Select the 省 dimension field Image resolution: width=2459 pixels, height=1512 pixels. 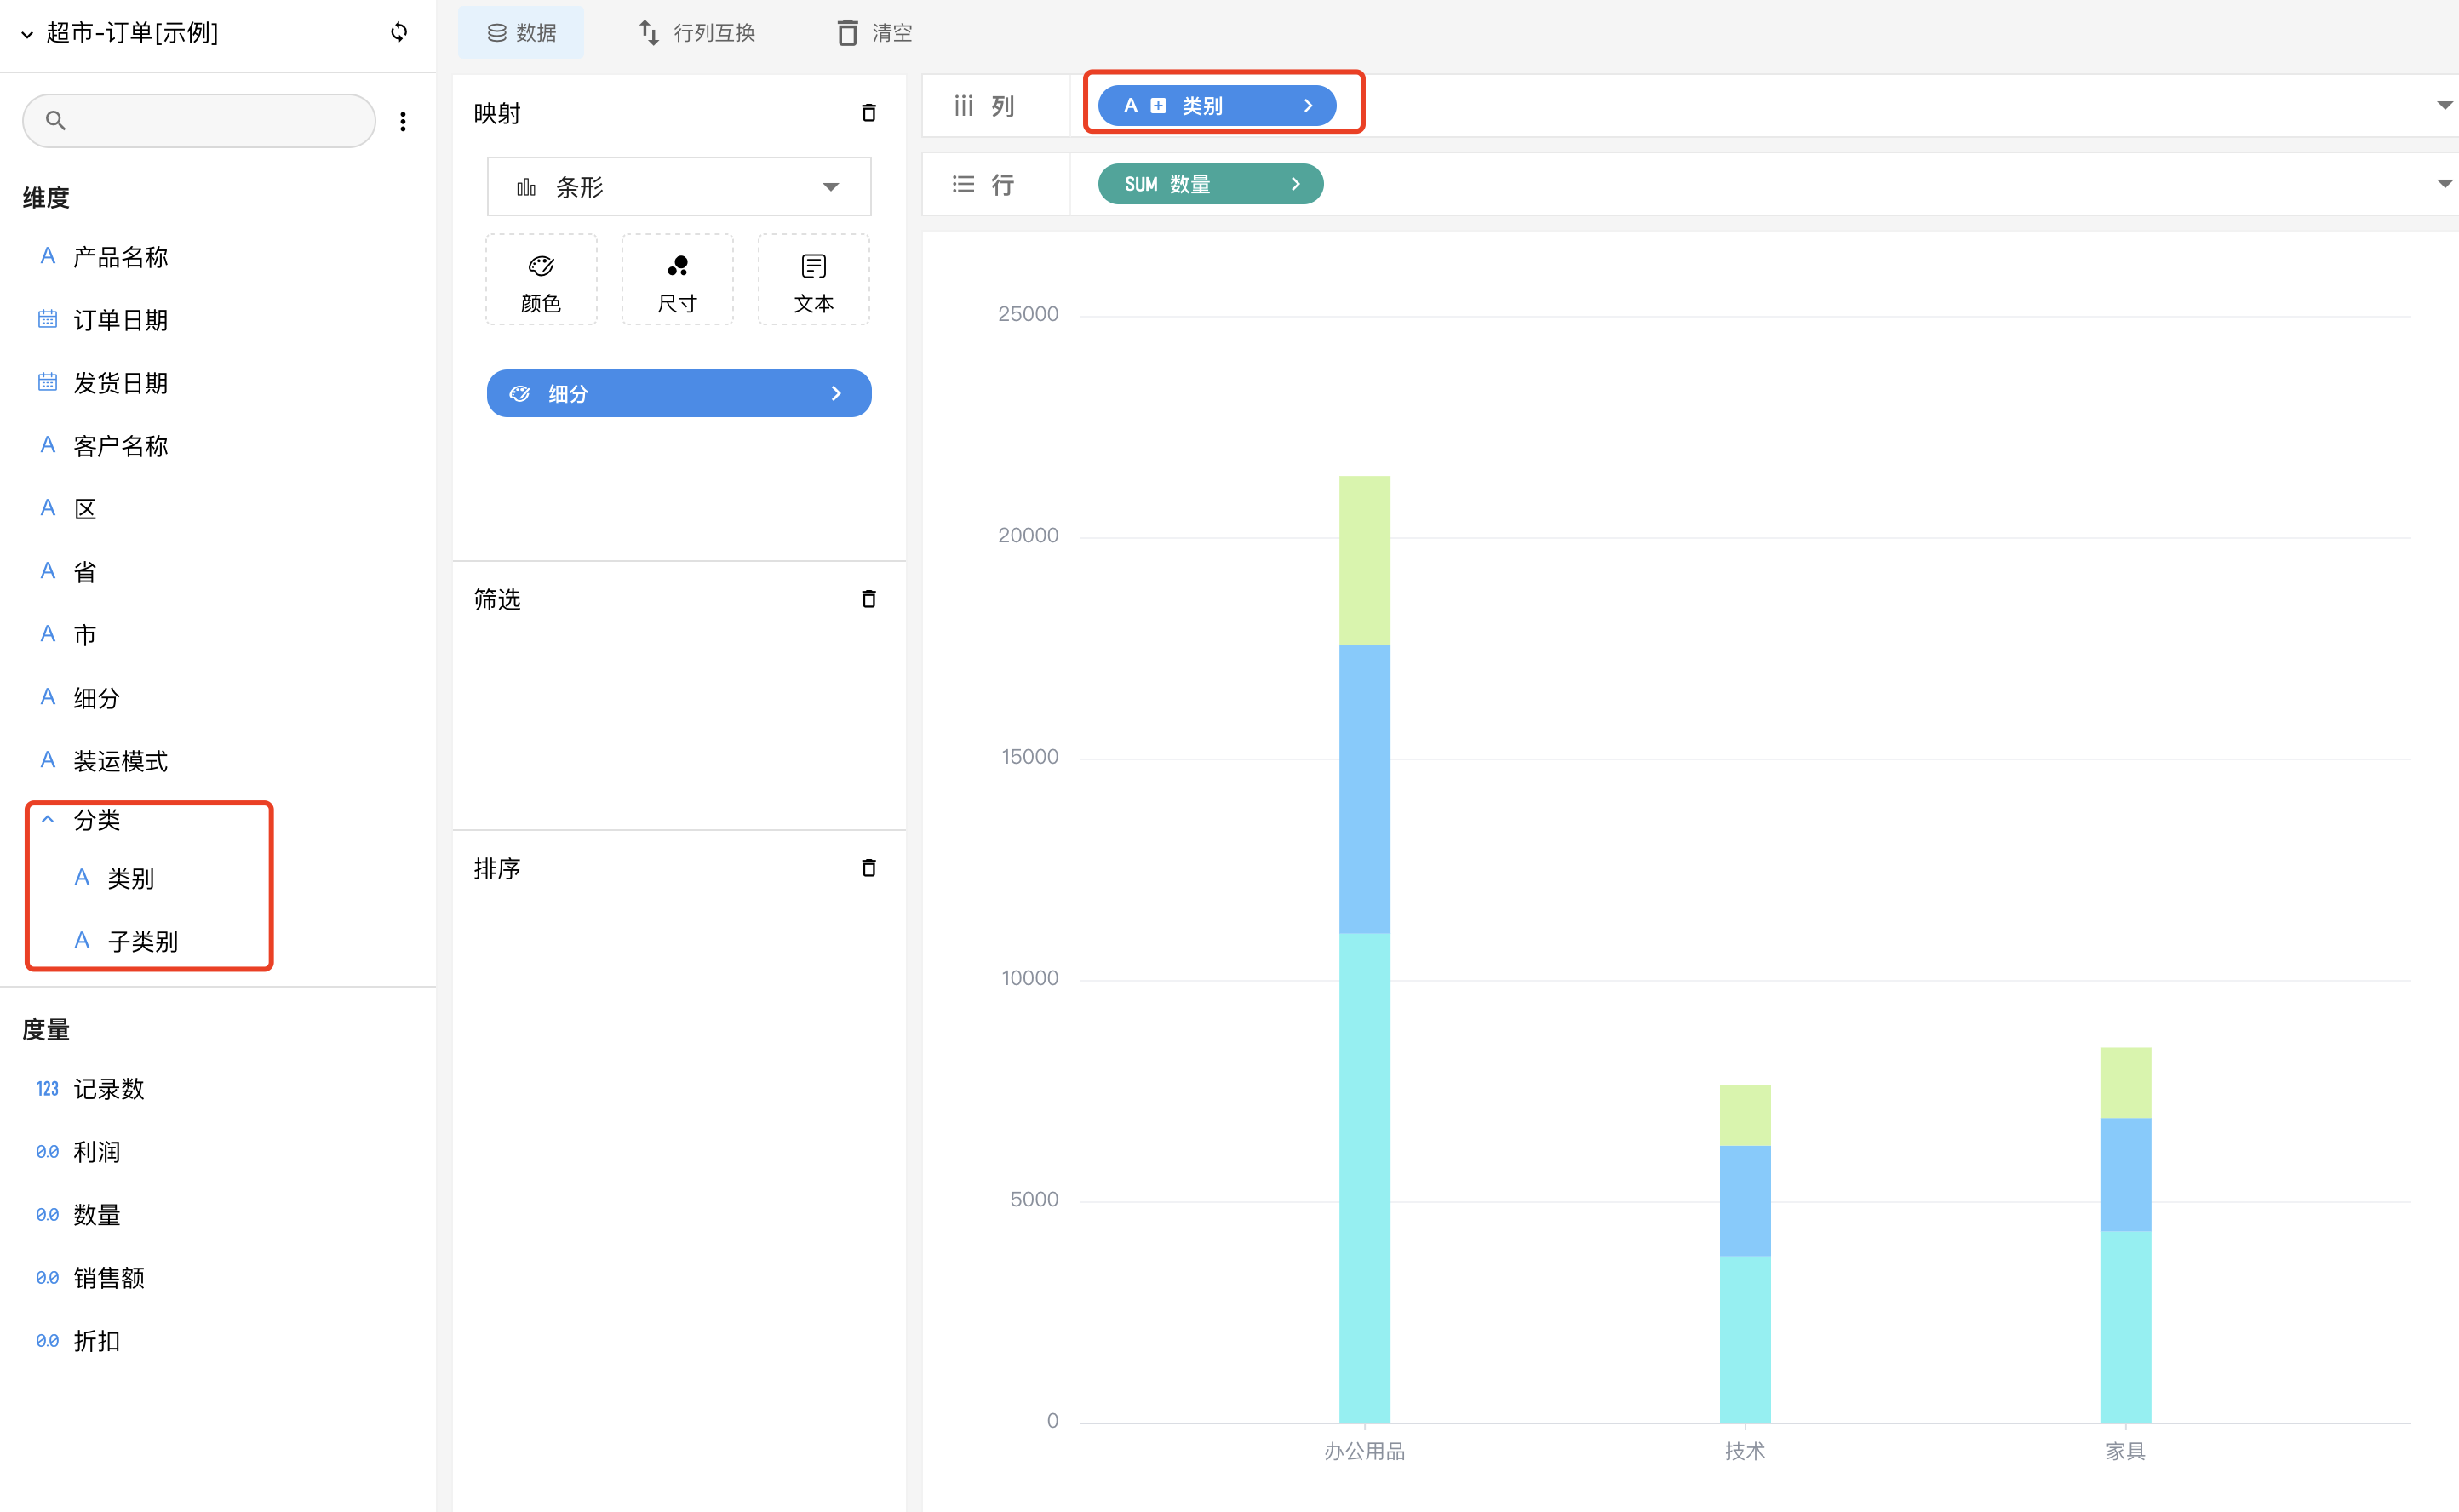[85, 572]
